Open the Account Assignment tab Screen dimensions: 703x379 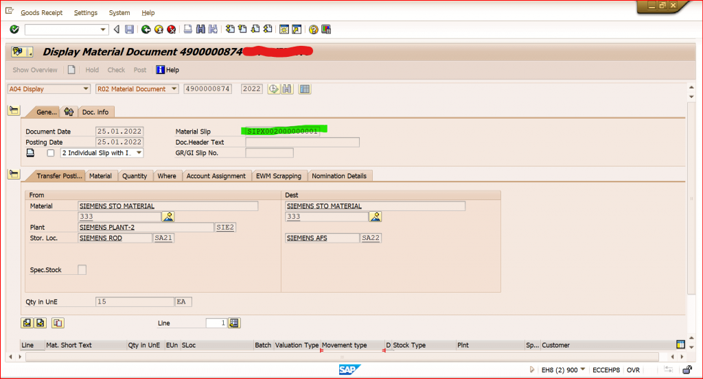point(216,176)
